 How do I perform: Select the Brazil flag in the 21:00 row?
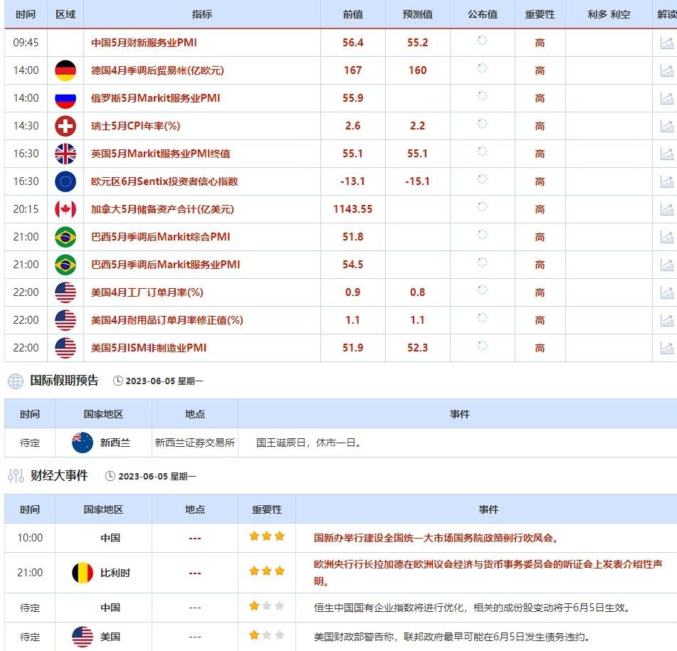pyautogui.click(x=65, y=237)
